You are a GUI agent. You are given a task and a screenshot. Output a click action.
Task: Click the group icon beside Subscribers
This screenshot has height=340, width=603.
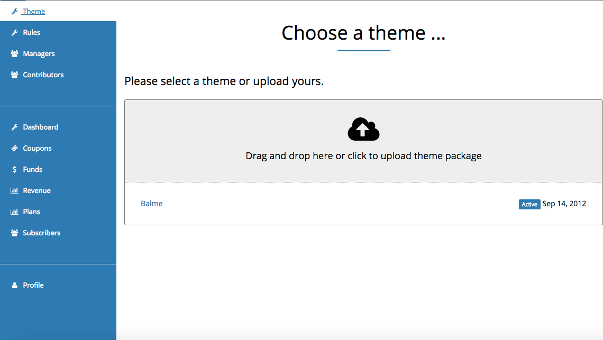click(15, 233)
